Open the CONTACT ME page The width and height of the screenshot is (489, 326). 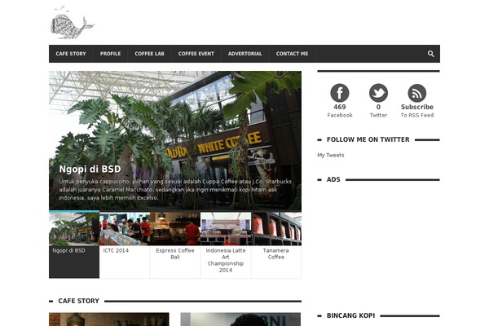pos(292,54)
